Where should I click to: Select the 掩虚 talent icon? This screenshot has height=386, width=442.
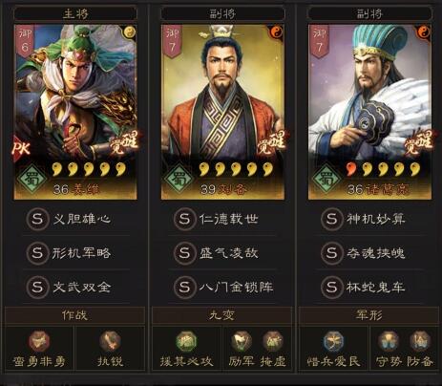[x=273, y=341]
